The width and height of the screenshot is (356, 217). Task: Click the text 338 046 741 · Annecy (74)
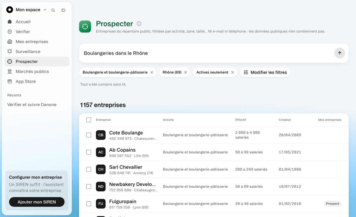click(131, 173)
